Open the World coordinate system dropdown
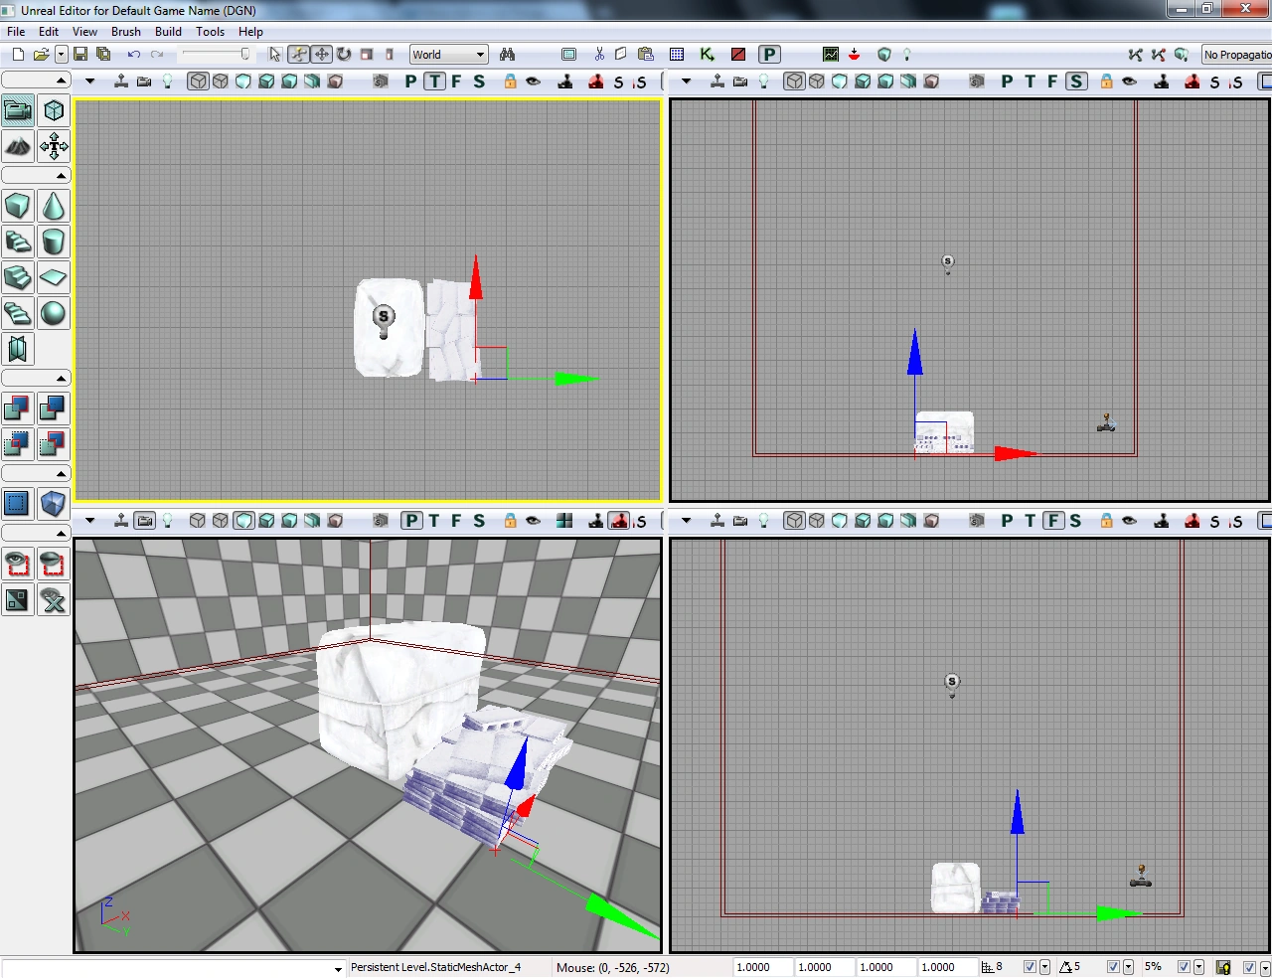Image resolution: width=1272 pixels, height=978 pixels. tap(449, 55)
